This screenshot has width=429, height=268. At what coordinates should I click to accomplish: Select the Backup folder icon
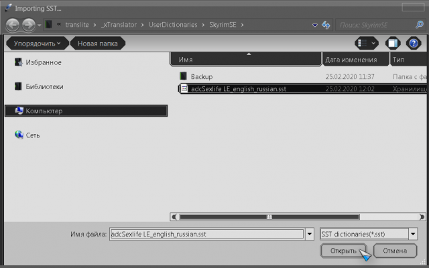coord(184,76)
